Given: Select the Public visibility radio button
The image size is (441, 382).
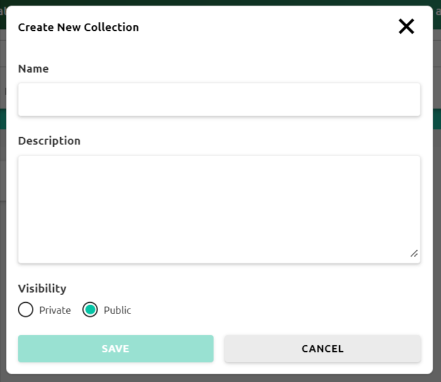Looking at the screenshot, I should pos(90,310).
